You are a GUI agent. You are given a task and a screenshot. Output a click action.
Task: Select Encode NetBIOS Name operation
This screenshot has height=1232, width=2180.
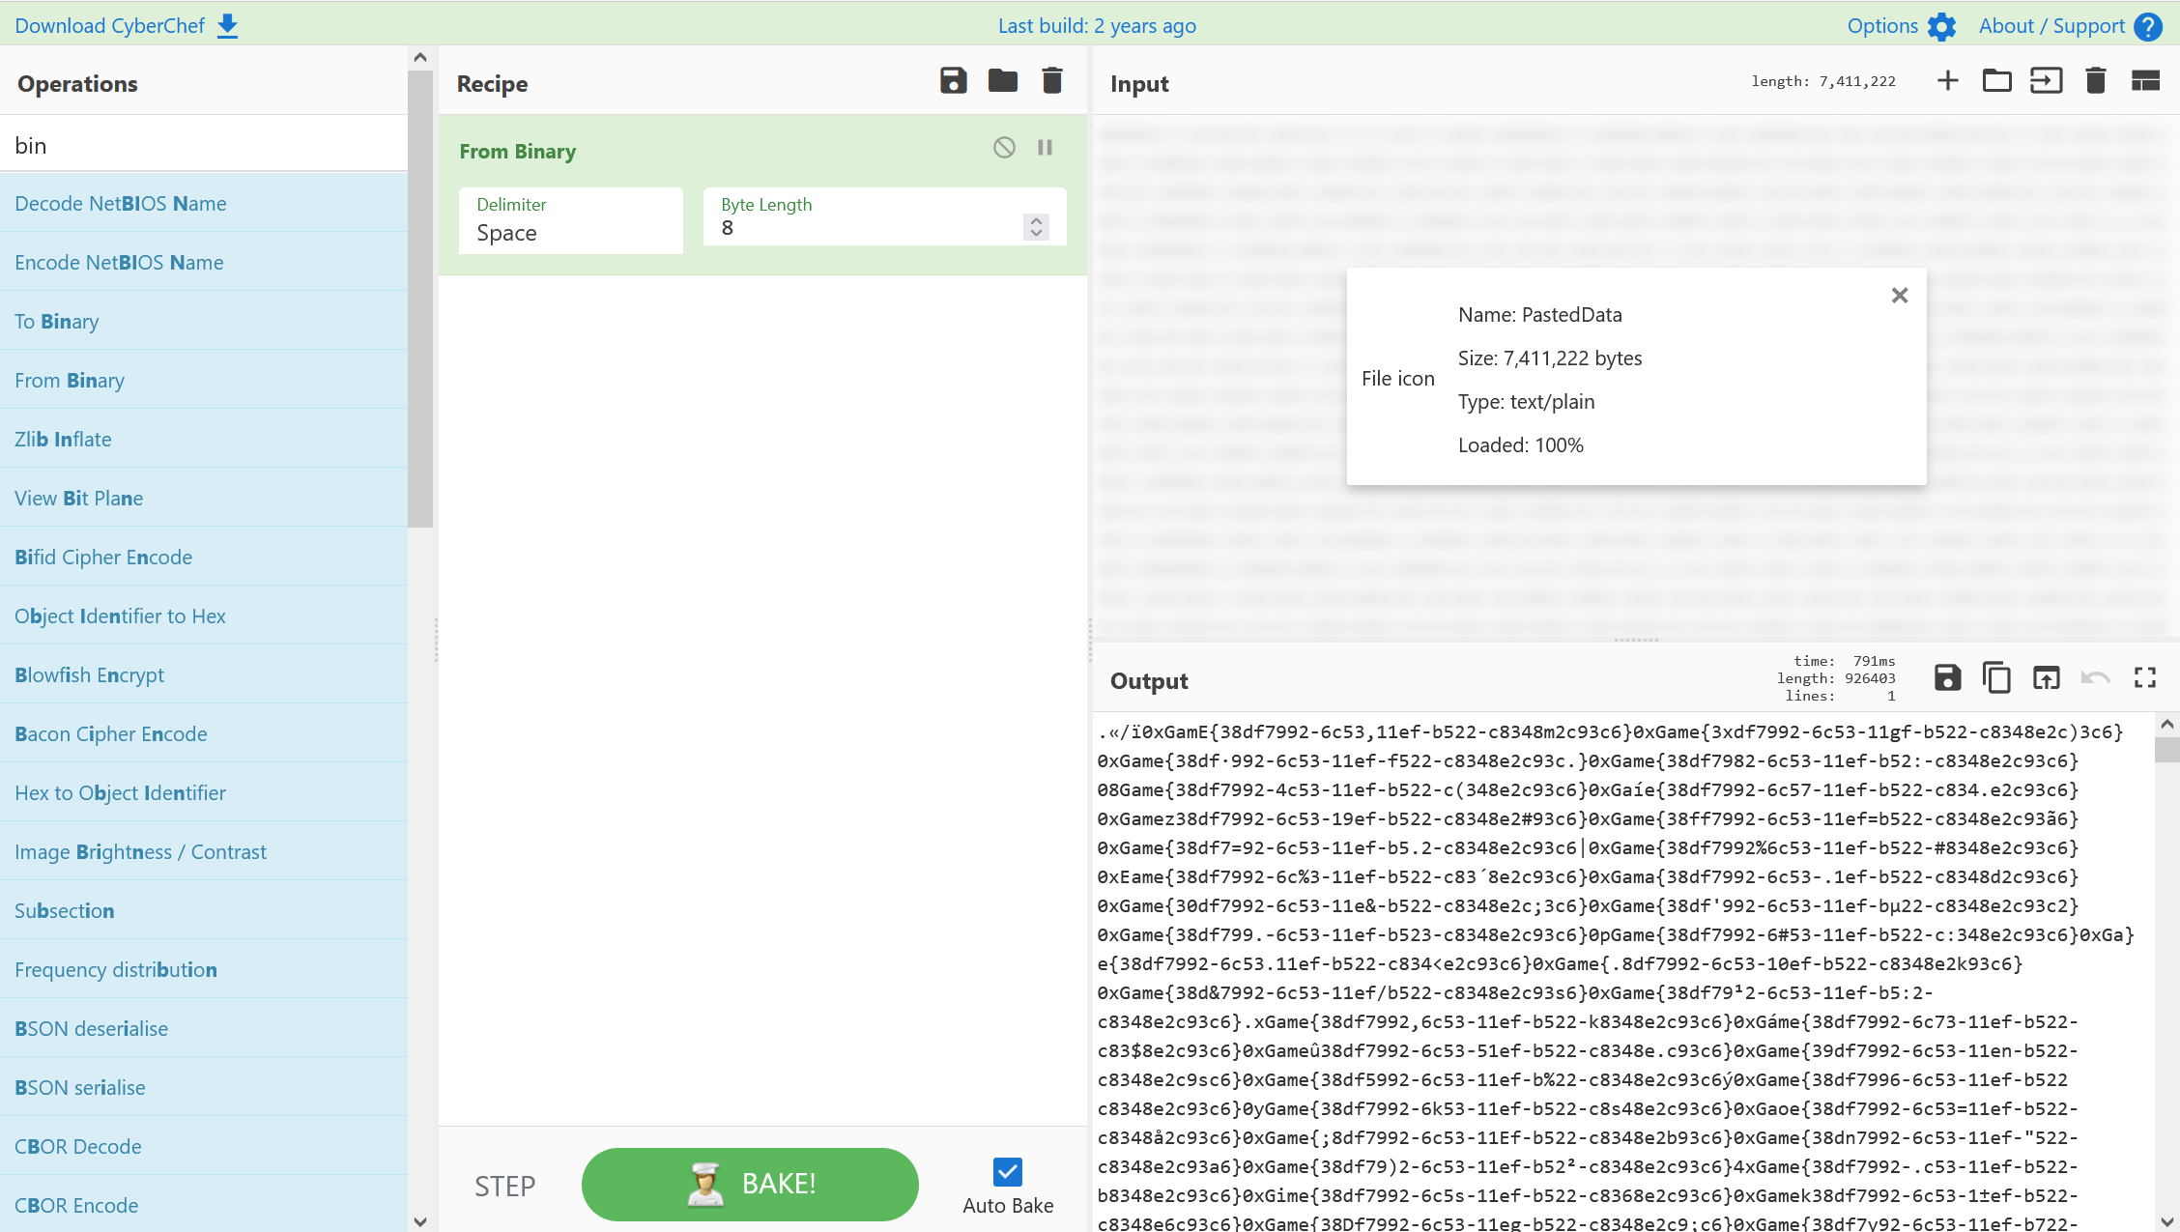pos(204,262)
